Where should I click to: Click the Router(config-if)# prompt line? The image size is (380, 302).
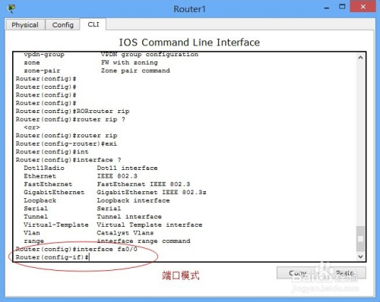click(x=52, y=257)
